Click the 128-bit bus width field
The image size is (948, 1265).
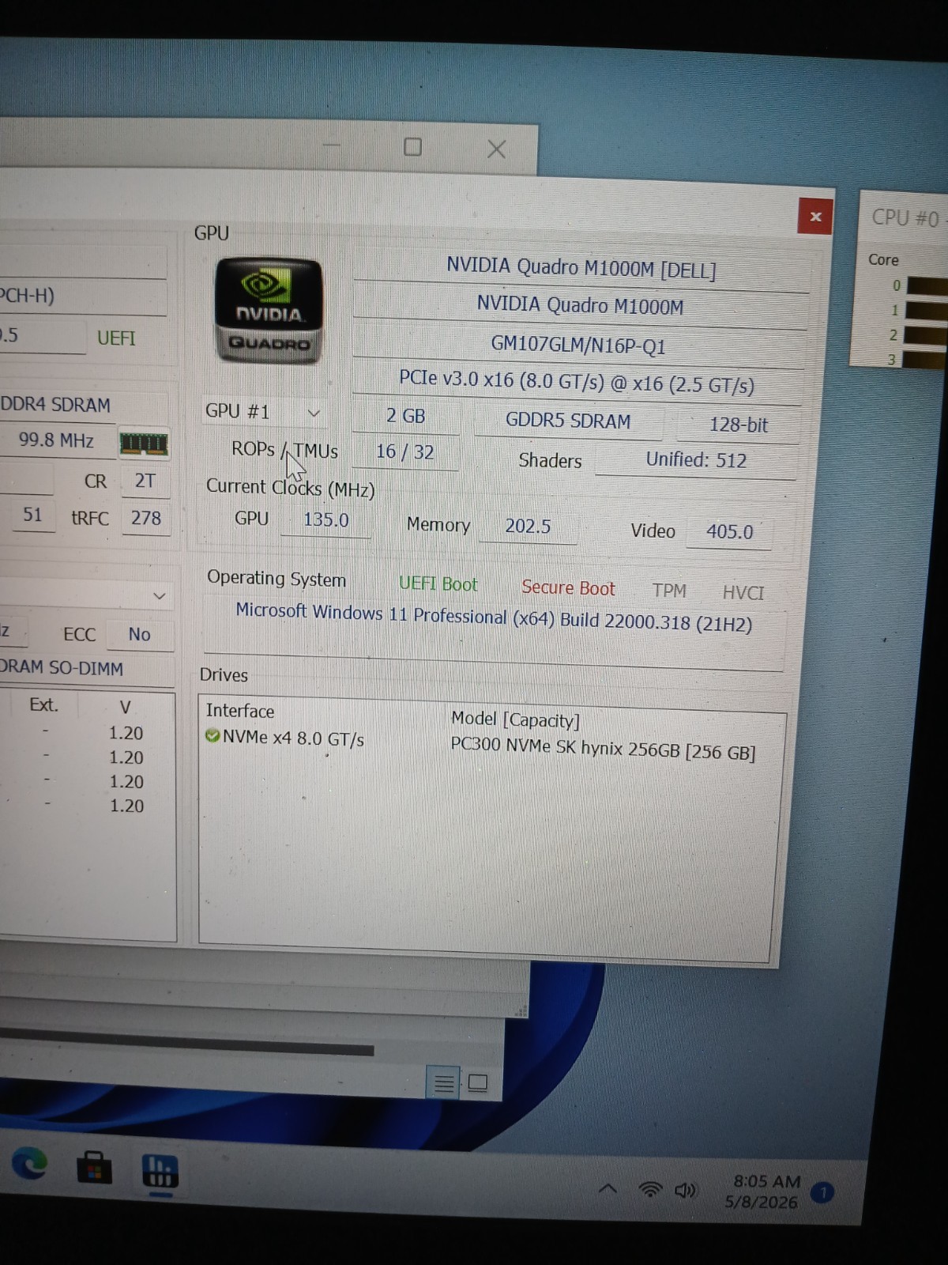(739, 425)
